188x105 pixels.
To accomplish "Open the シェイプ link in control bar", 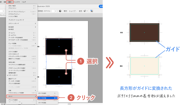I will [72, 11].
